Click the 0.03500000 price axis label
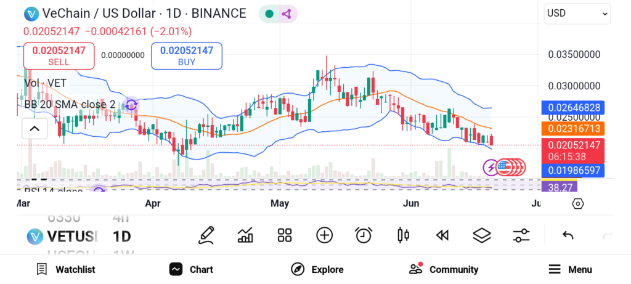Viewport: 631px width, 284px height. [574, 54]
